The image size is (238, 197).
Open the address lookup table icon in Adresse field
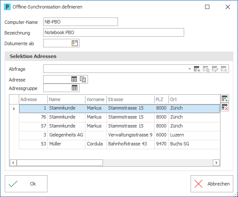tap(74, 79)
